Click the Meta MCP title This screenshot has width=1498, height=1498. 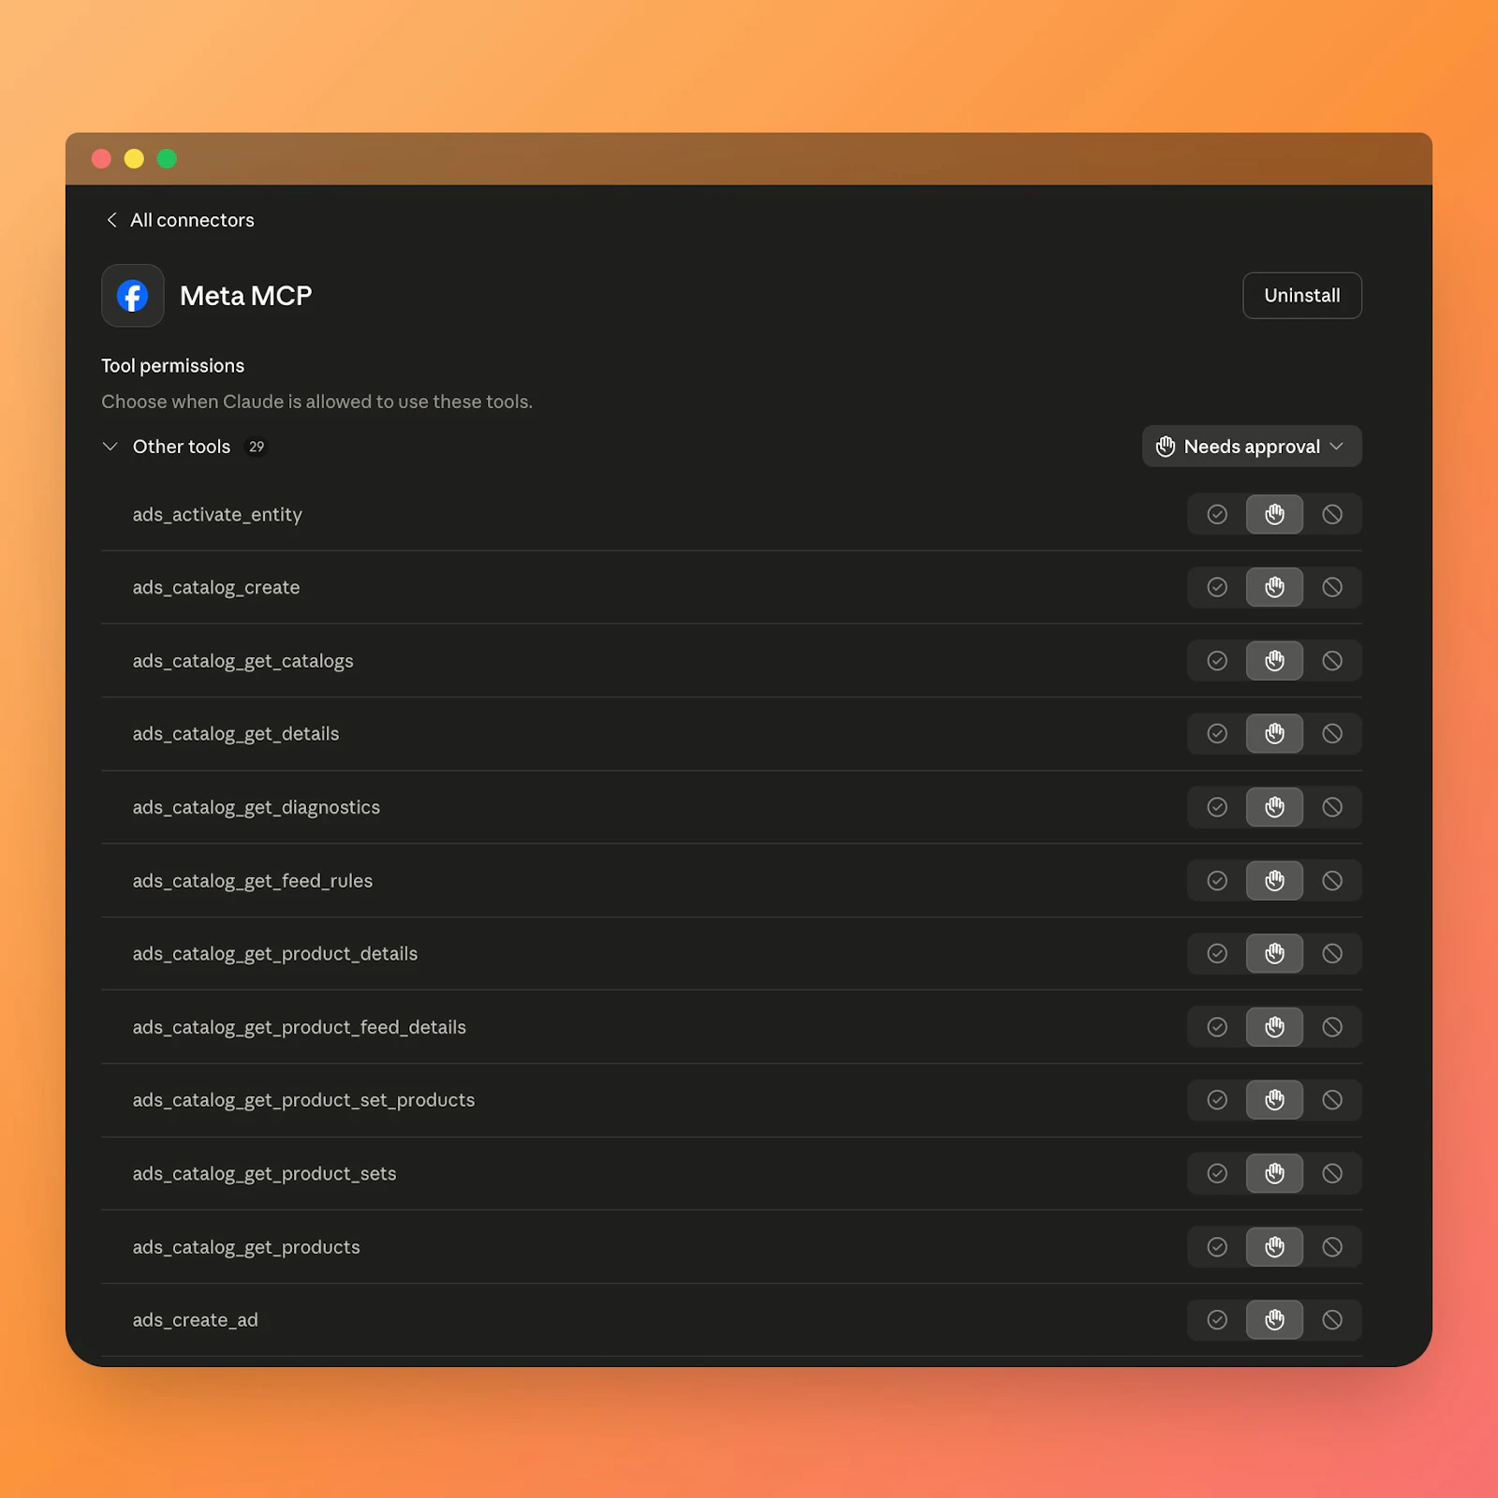(x=246, y=296)
